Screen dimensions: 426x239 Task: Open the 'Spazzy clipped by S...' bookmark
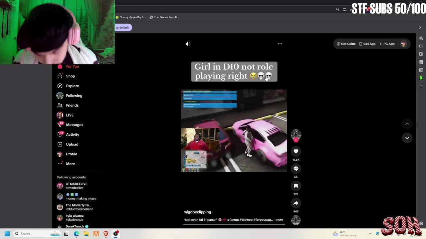(x=130, y=17)
